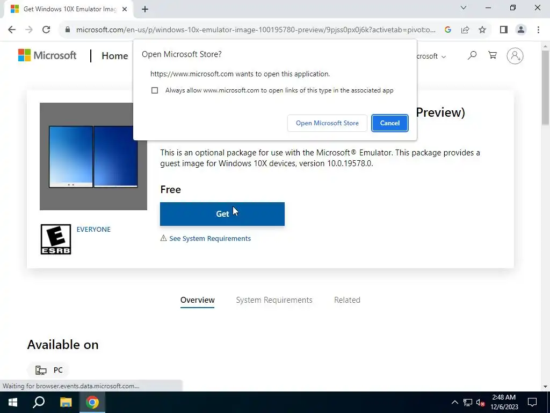Click Chrome icon in taskbar
The width and height of the screenshot is (550, 413).
coord(92,402)
